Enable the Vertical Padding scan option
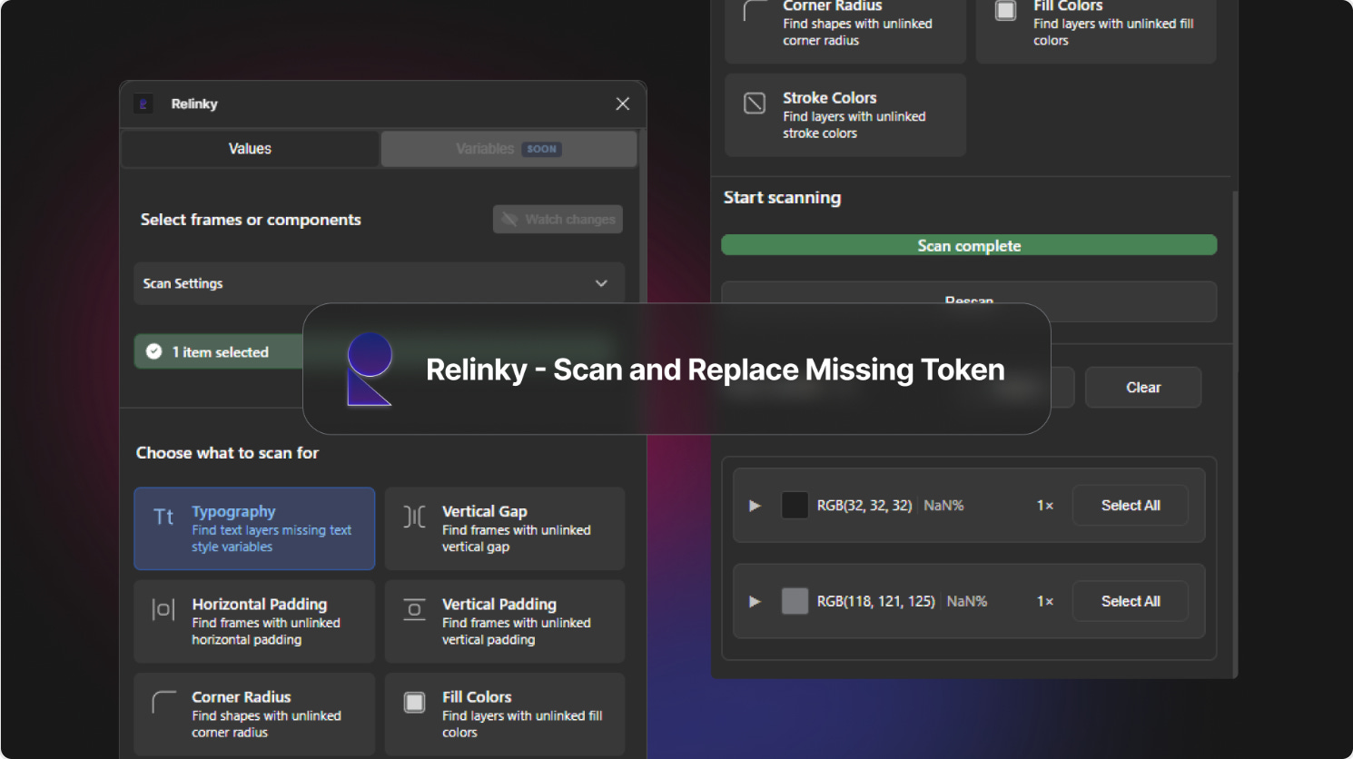This screenshot has width=1353, height=759. 505,621
